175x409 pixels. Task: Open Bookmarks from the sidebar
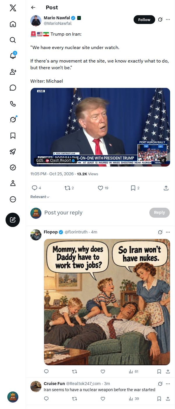coord(13,136)
